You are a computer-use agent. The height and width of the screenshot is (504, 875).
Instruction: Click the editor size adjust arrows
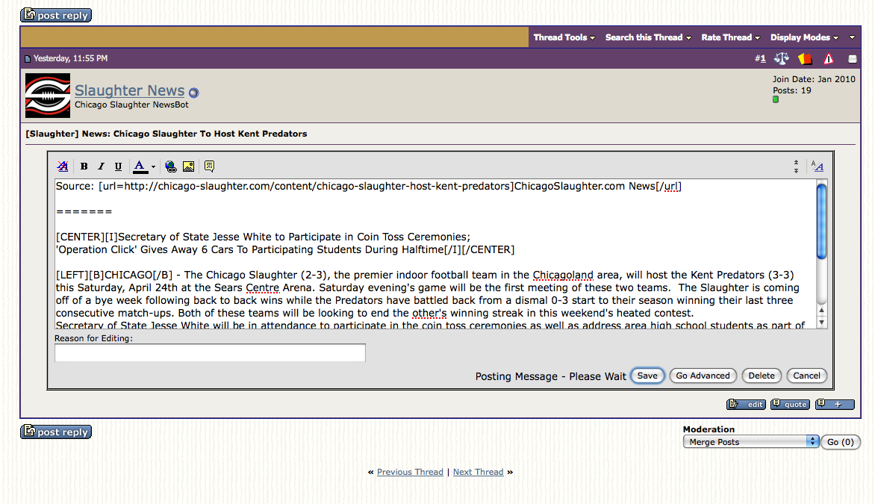point(797,167)
